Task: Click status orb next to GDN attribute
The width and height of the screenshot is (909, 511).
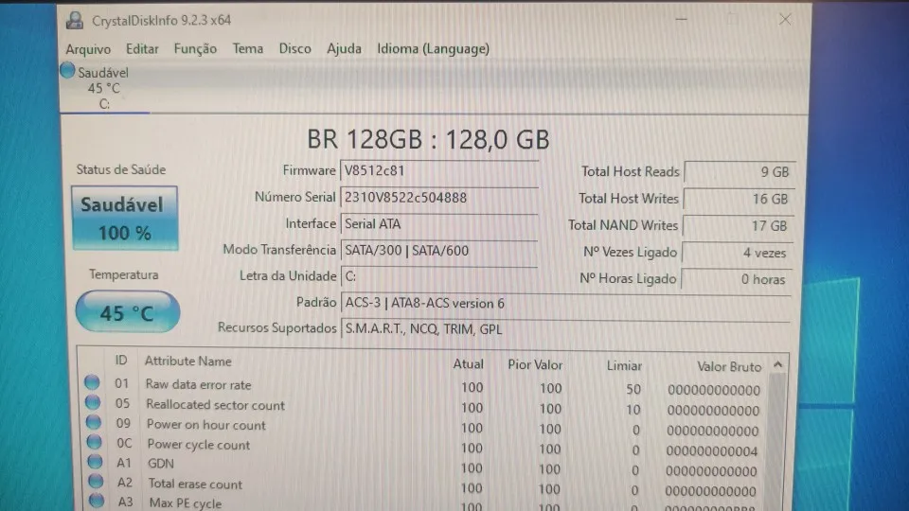Action: point(95,464)
